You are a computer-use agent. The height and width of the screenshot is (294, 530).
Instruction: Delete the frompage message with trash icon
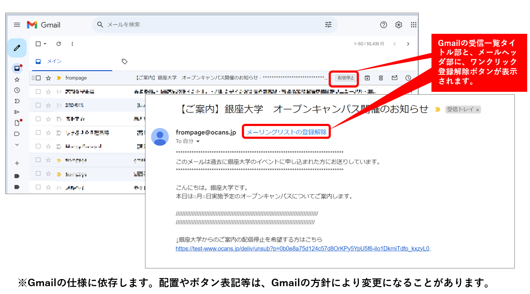pyautogui.click(x=381, y=78)
